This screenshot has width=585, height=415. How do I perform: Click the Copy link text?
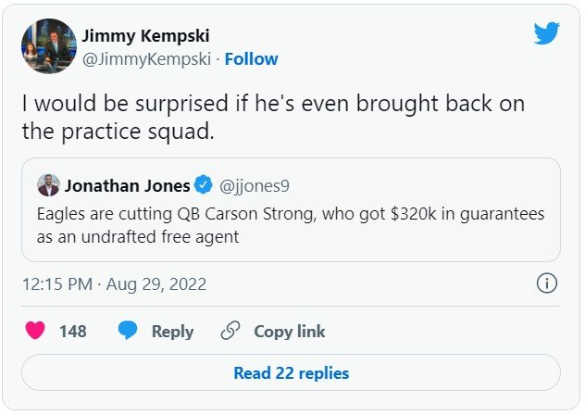pos(290,331)
